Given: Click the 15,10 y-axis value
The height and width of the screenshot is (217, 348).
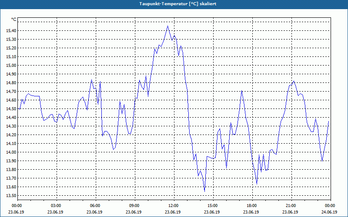Looking at the screenshot, I should coord(11,57).
